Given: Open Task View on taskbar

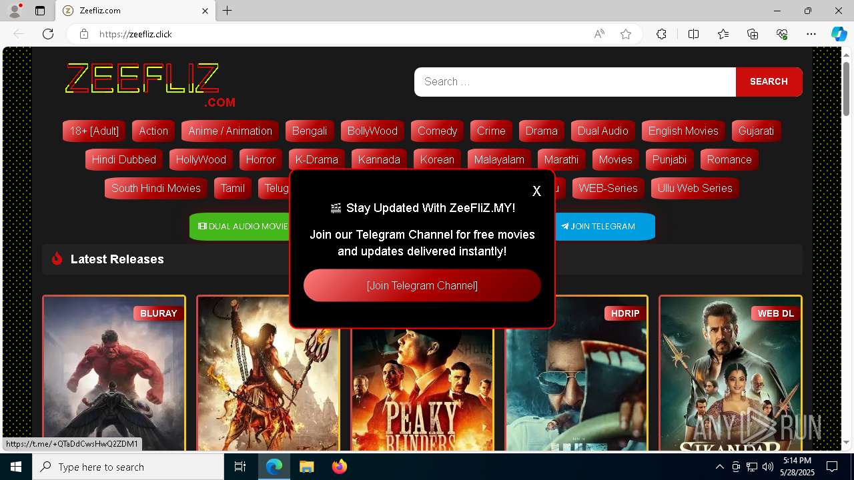Looking at the screenshot, I should click(240, 467).
